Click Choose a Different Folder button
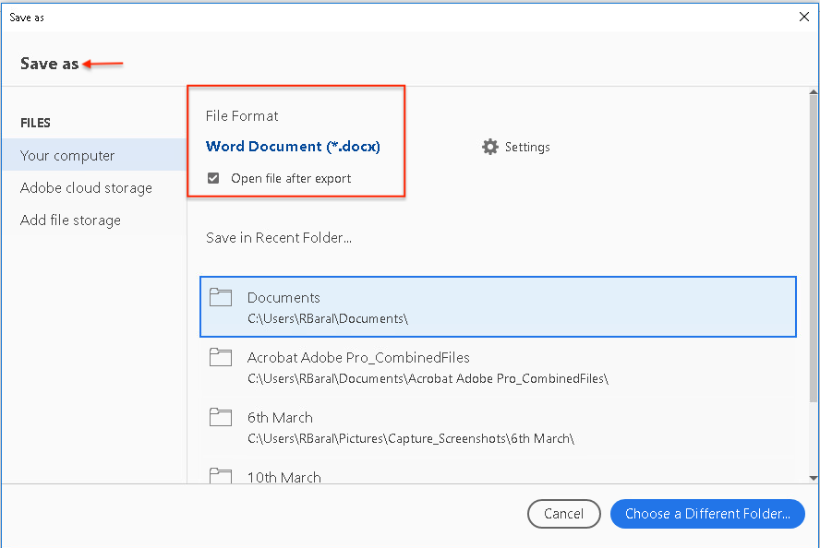Image resolution: width=820 pixels, height=548 pixels. 706,514
